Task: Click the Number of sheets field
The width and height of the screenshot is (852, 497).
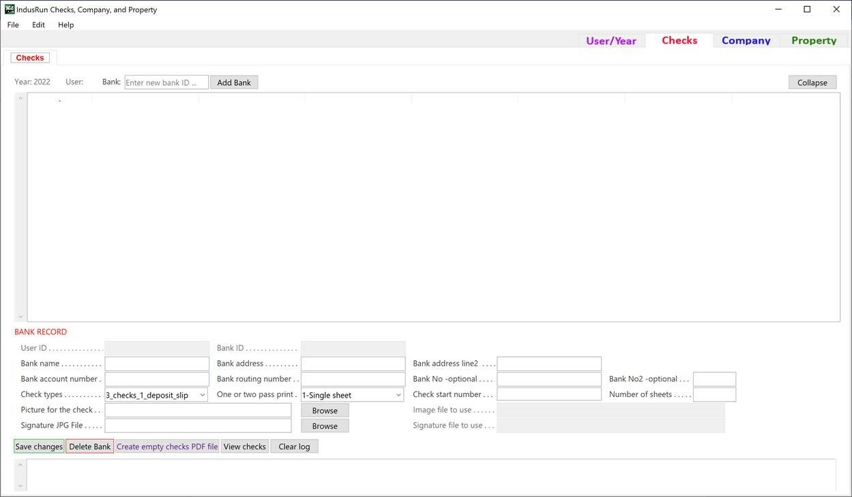Action: (714, 394)
